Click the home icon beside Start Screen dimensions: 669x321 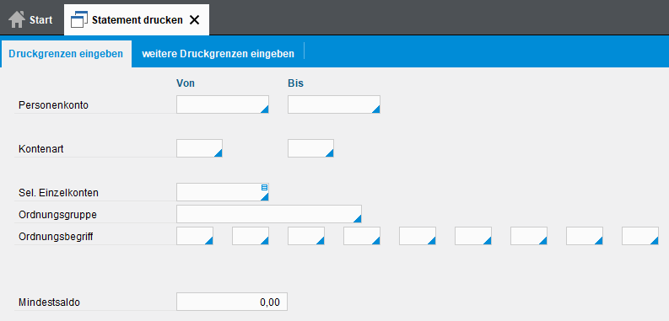[17, 19]
